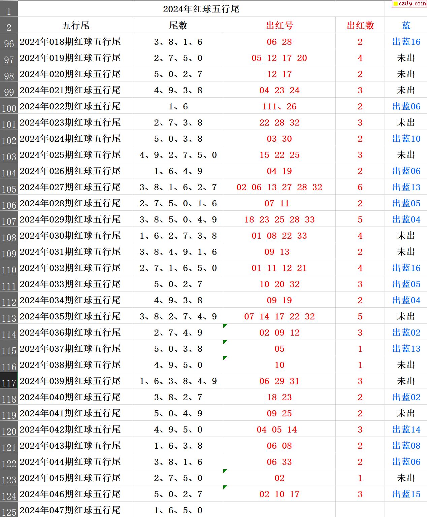Click red numbers 04 05 14
Image resolution: width=427 pixels, height=517 pixels.
click(x=277, y=430)
